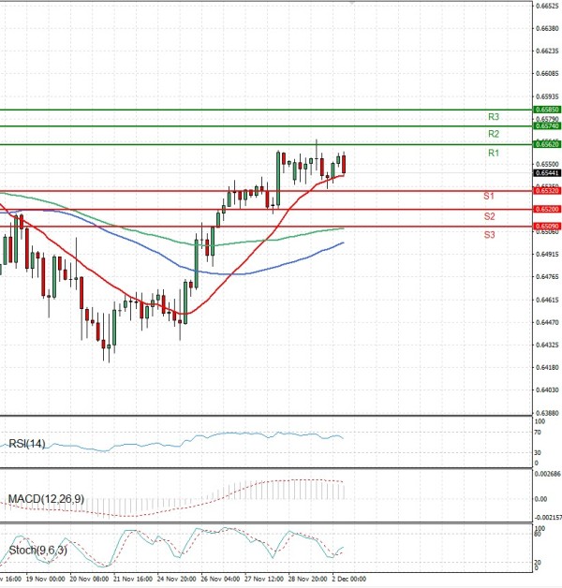The height and width of the screenshot is (588, 562).
Task: Select the S3 support level label
Action: click(489, 234)
